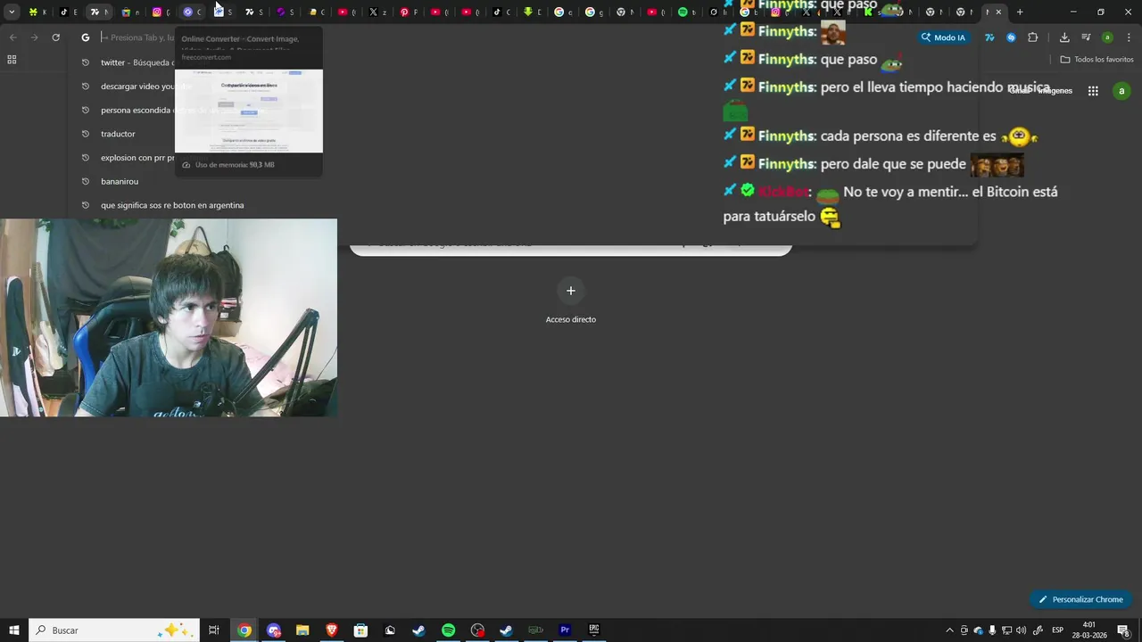Close the current active tab
The image size is (1142, 642).
click(x=998, y=12)
